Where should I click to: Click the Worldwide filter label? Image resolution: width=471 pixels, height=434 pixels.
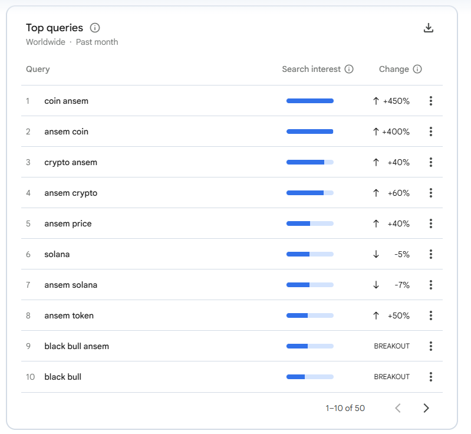point(45,42)
